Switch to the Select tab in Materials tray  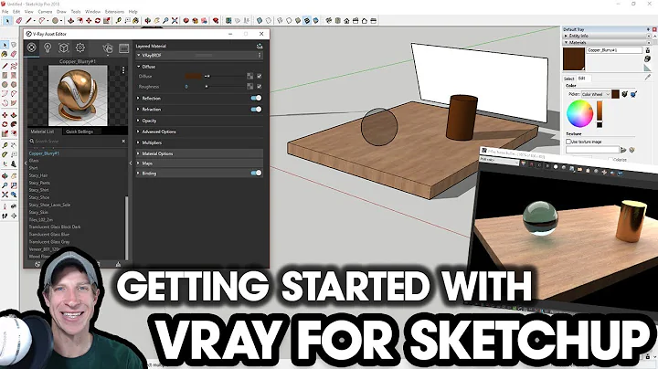pos(568,79)
